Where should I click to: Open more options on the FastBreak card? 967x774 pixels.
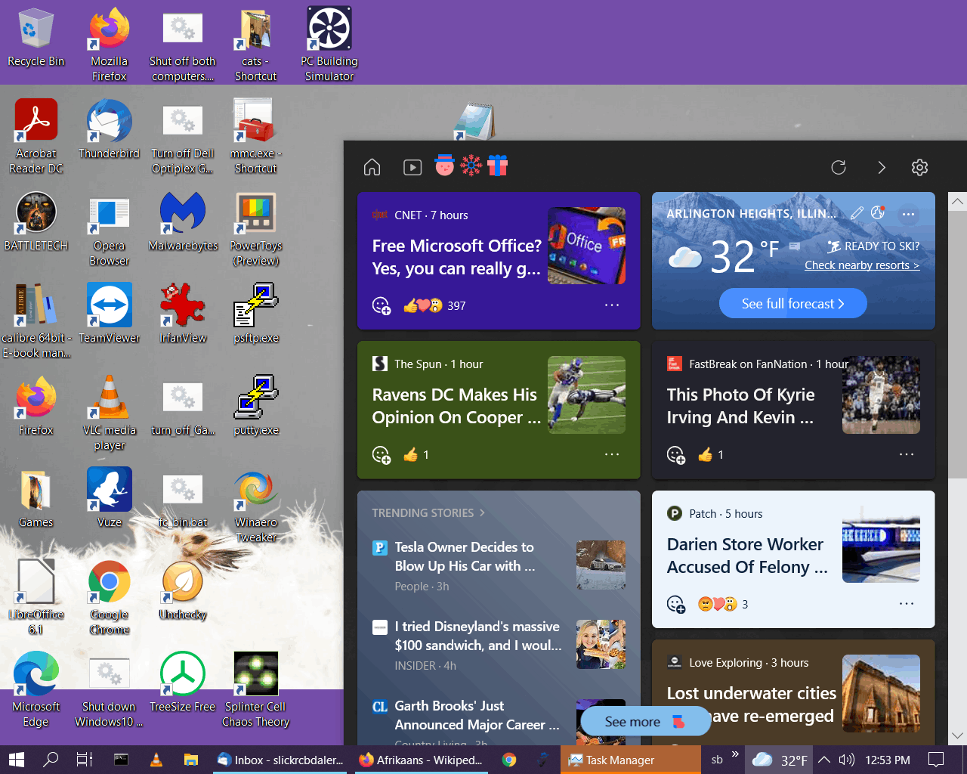click(x=907, y=454)
